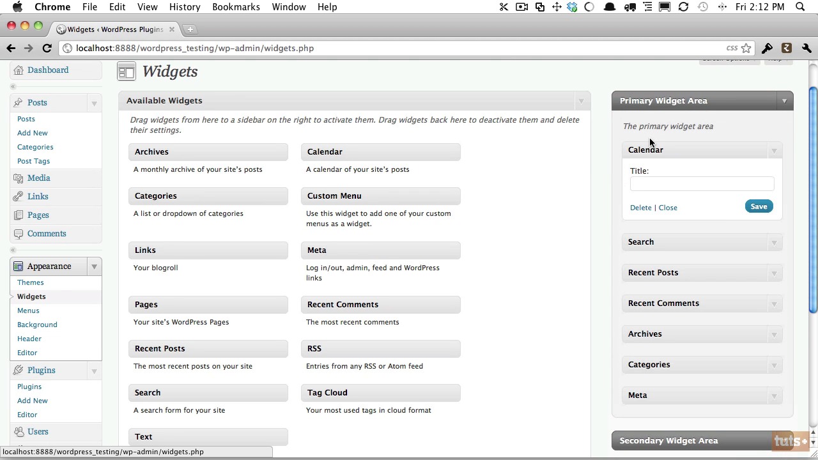
Task: Expand the Categories sidebar widget arrow
Action: (774, 365)
